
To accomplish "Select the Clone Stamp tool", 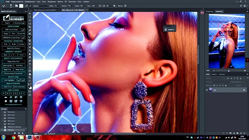I will coord(30,40).
